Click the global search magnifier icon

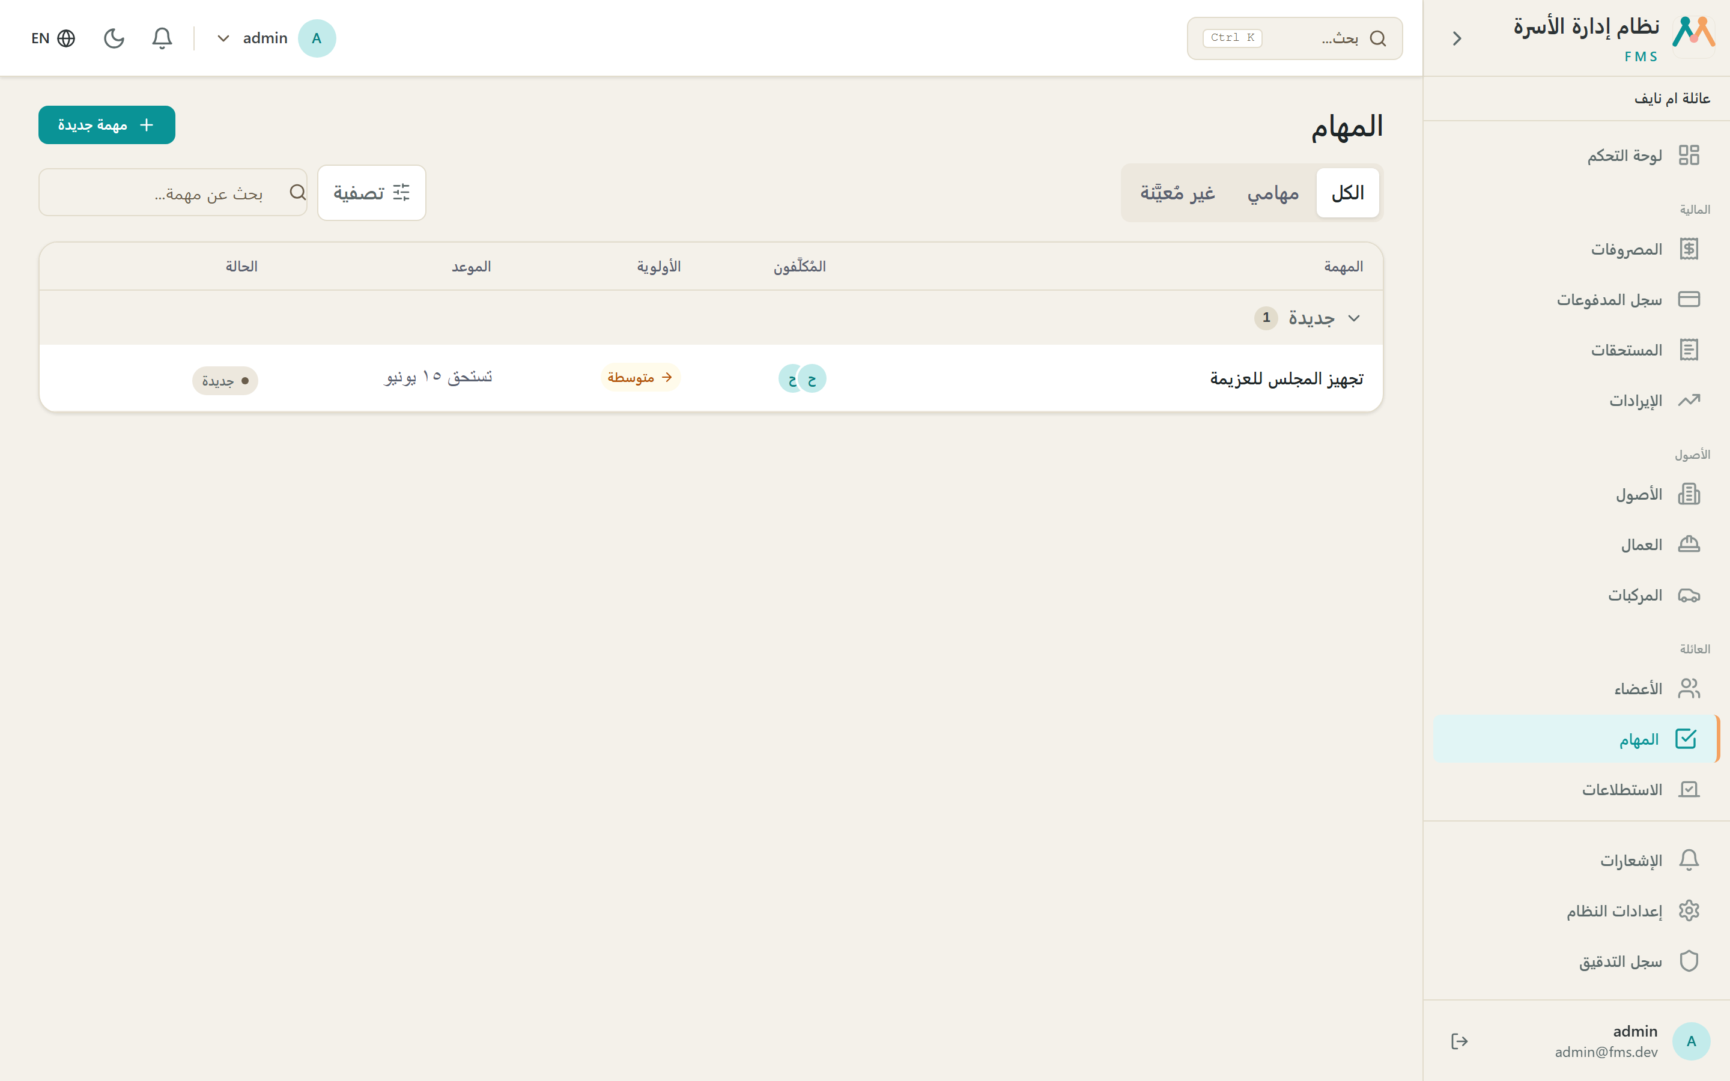pyautogui.click(x=1377, y=38)
